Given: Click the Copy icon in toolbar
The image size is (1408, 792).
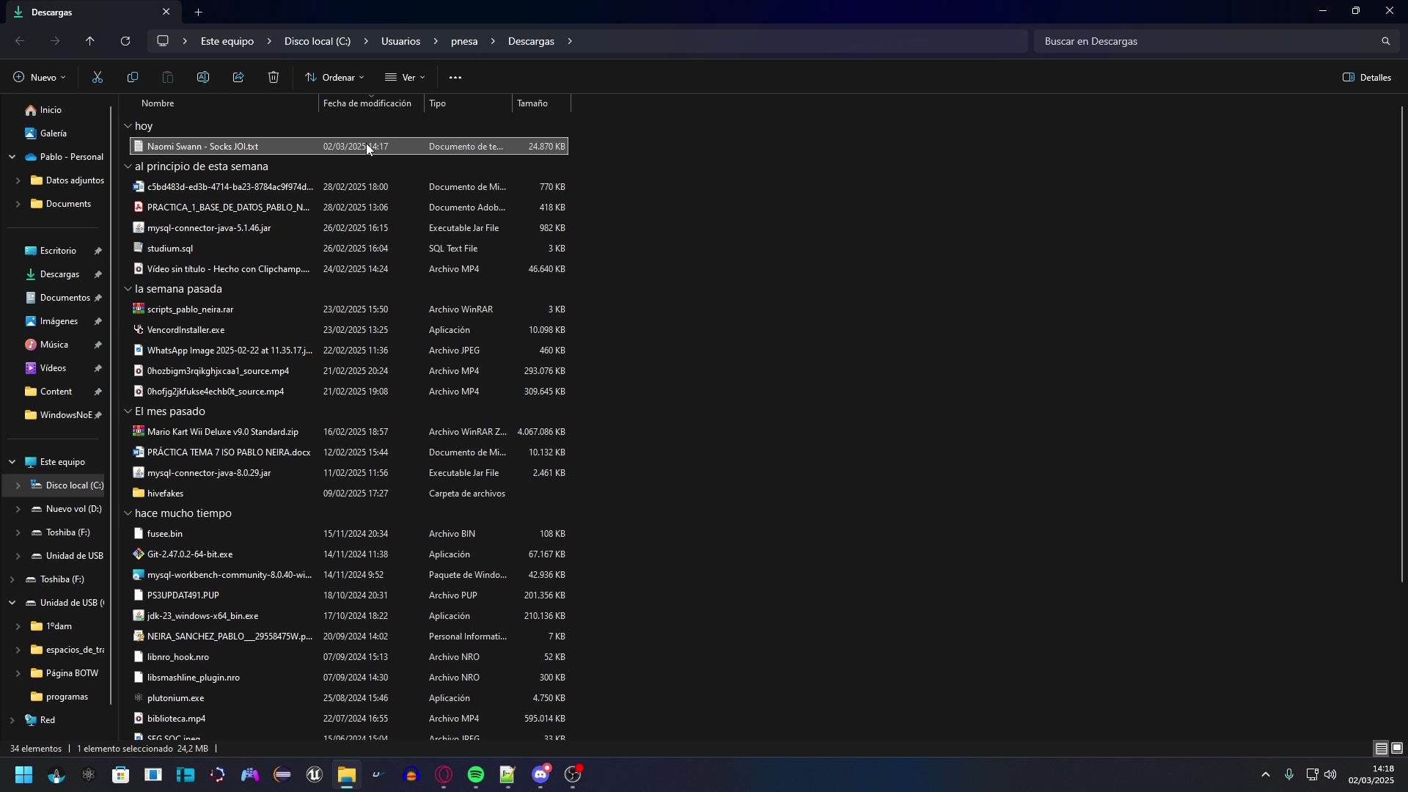Looking at the screenshot, I should (x=133, y=77).
